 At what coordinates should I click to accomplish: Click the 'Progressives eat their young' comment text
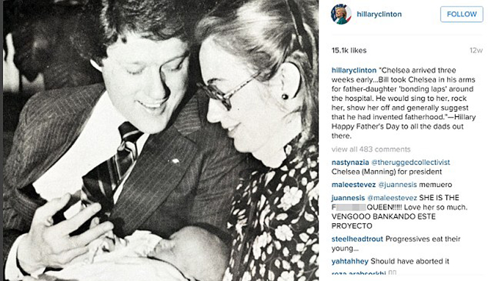[396, 243]
